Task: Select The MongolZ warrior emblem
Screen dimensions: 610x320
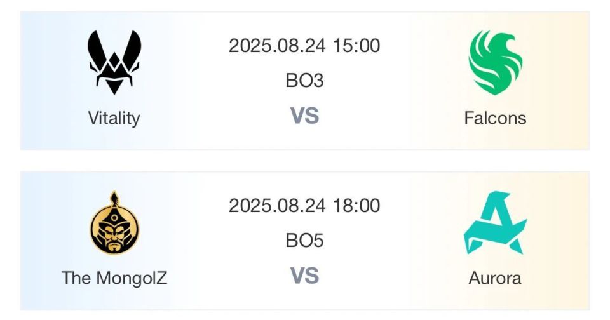Action: (114, 223)
